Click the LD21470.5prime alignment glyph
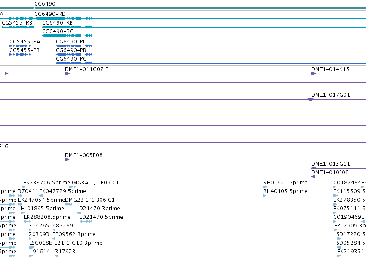This screenshot has width=366, height=258. click(x=86, y=221)
